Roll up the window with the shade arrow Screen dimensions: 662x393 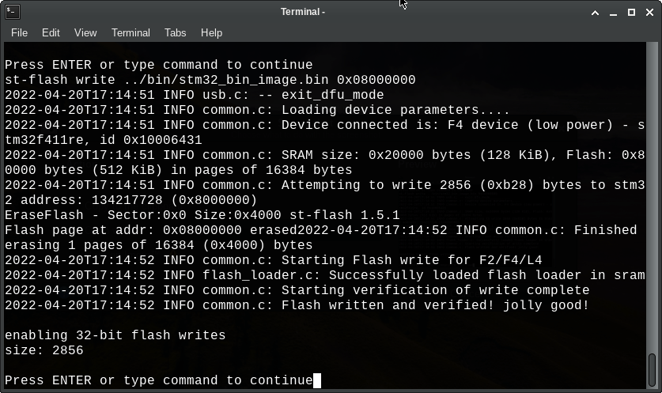point(597,12)
